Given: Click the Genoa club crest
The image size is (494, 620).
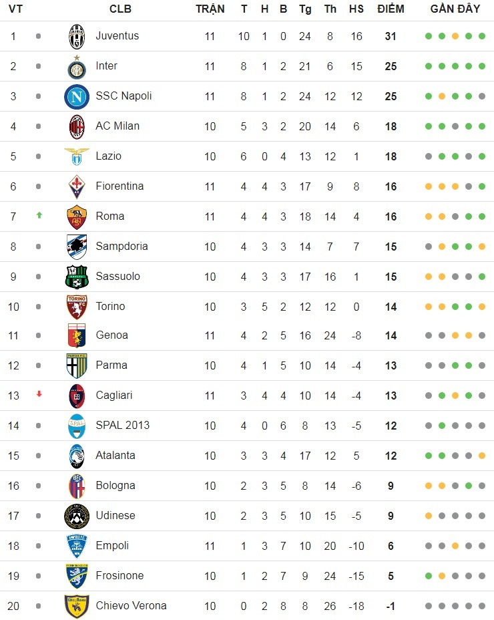Looking at the screenshot, I should click(77, 335).
